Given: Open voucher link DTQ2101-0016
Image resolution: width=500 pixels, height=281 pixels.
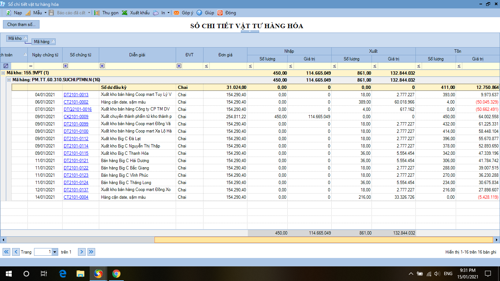Looking at the screenshot, I should (78, 109).
